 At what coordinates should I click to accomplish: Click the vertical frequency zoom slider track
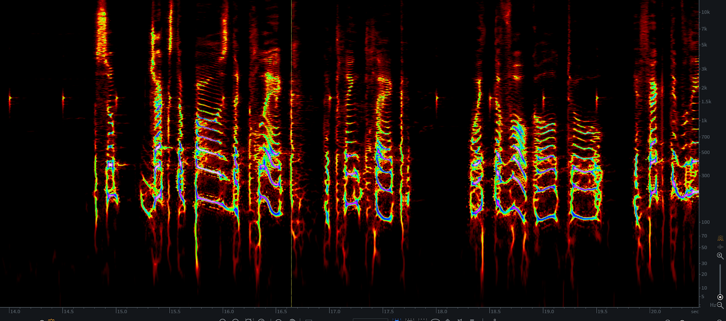click(720, 277)
